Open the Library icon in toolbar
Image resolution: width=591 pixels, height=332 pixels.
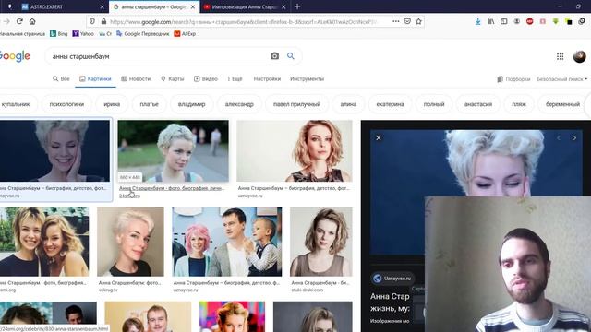[490, 21]
